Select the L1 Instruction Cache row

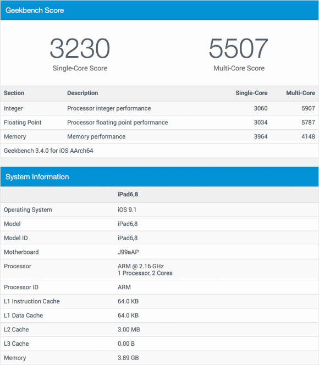point(159,301)
